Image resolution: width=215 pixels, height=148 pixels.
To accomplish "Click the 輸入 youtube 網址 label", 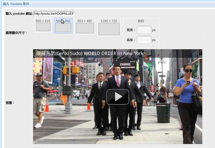I will click(x=19, y=14).
